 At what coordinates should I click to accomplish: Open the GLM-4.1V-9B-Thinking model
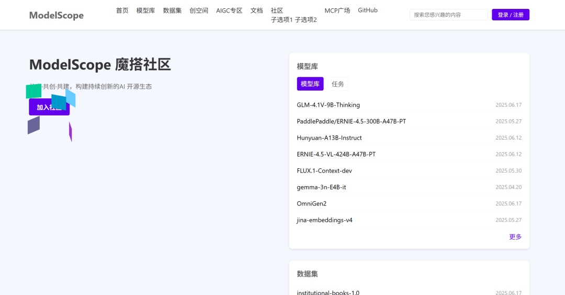tap(328, 105)
